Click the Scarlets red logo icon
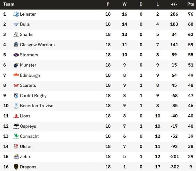The height and width of the screenshot is (171, 196). [x=16, y=85]
